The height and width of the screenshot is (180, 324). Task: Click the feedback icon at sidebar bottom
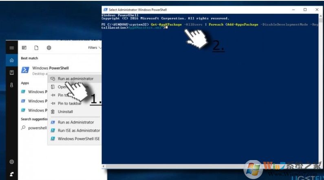(11, 173)
